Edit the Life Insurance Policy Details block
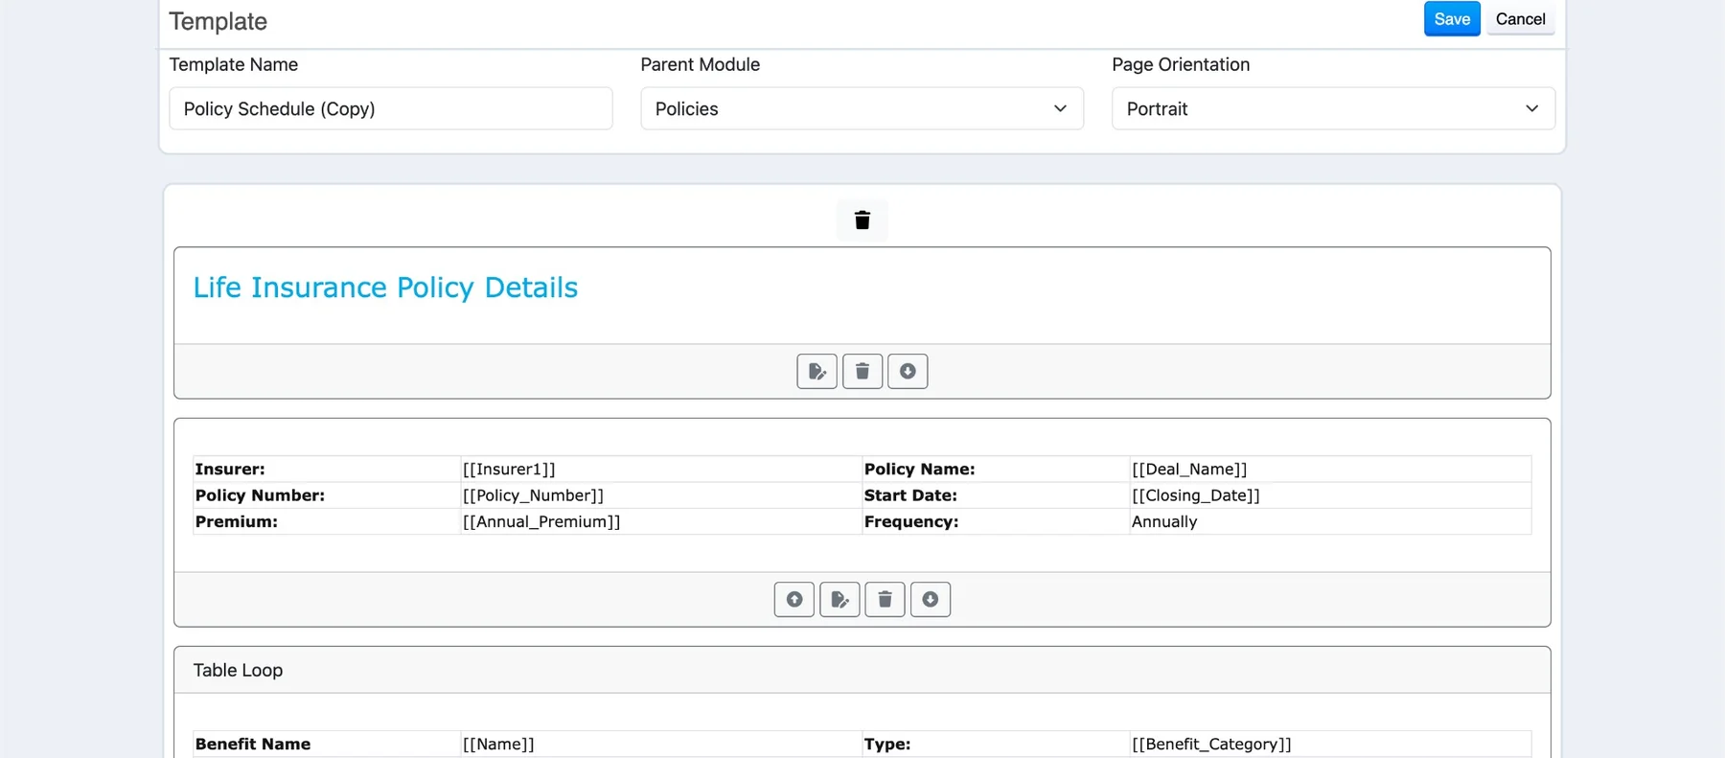The image size is (1725, 758). tap(816, 371)
